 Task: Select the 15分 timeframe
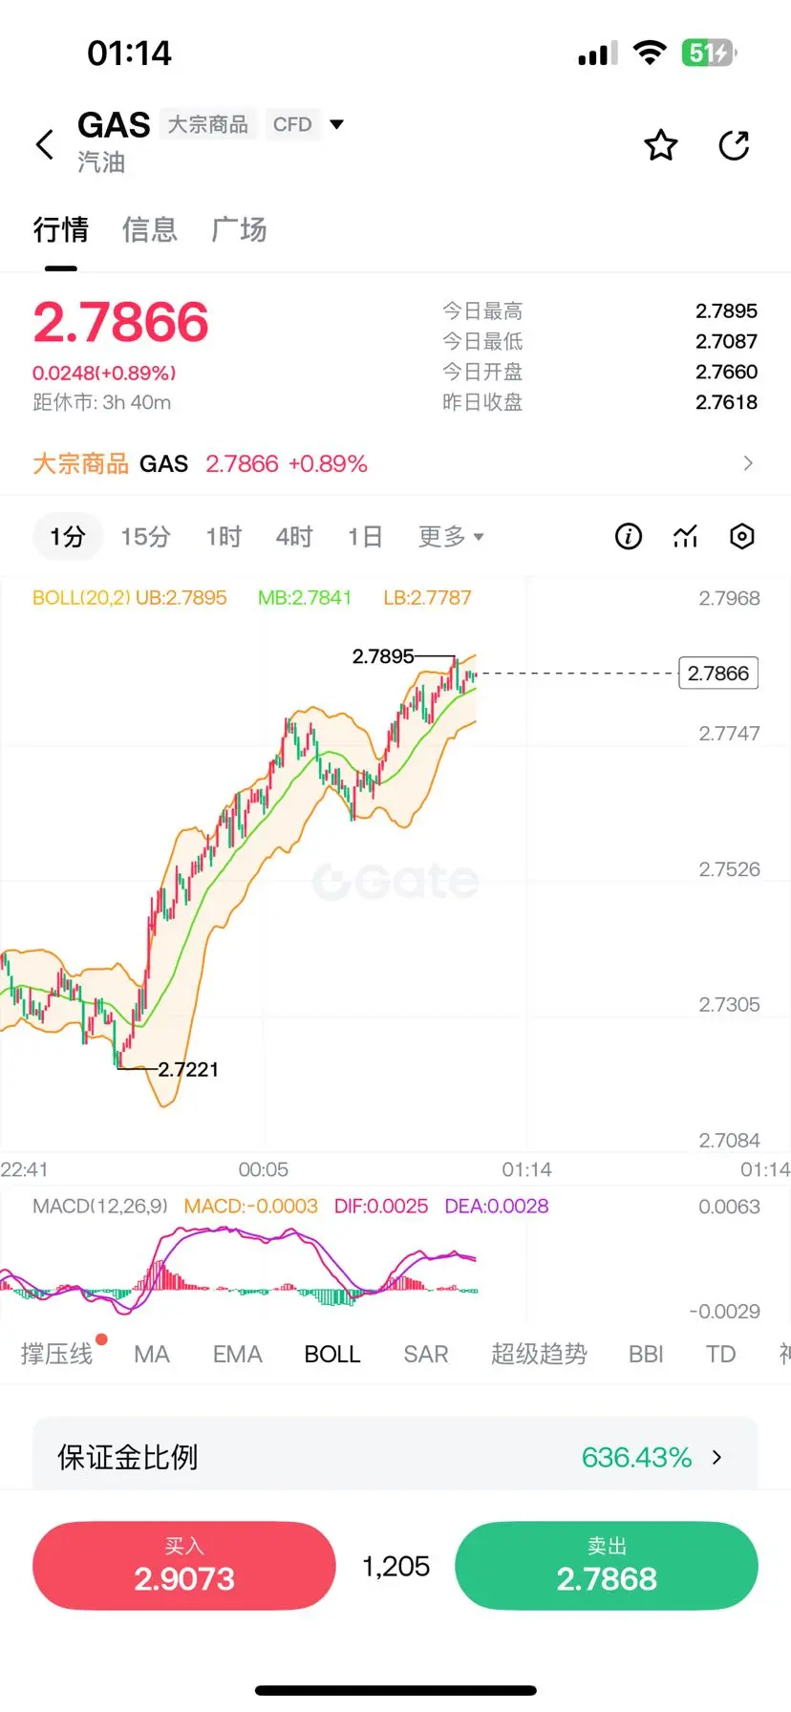click(x=145, y=536)
